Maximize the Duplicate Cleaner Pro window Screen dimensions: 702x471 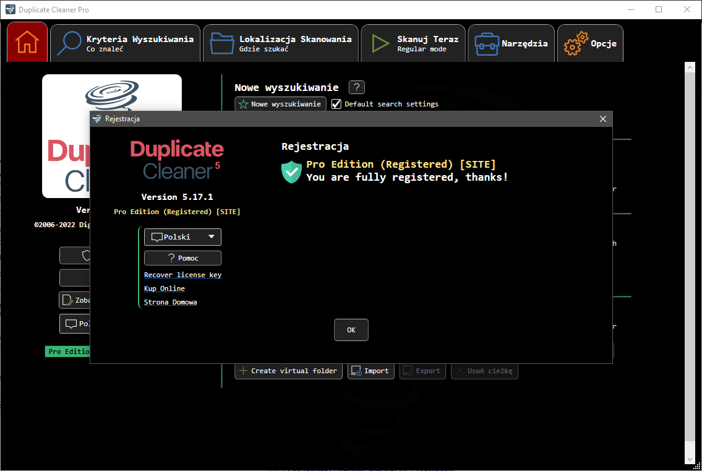coord(659,9)
